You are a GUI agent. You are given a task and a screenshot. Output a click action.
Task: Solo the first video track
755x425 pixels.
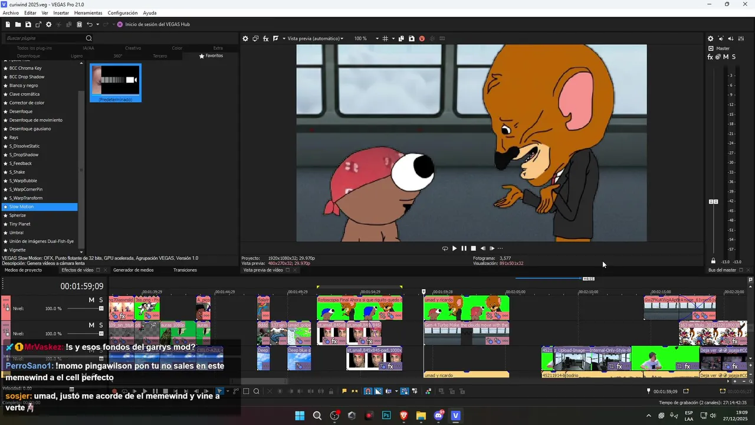101,300
